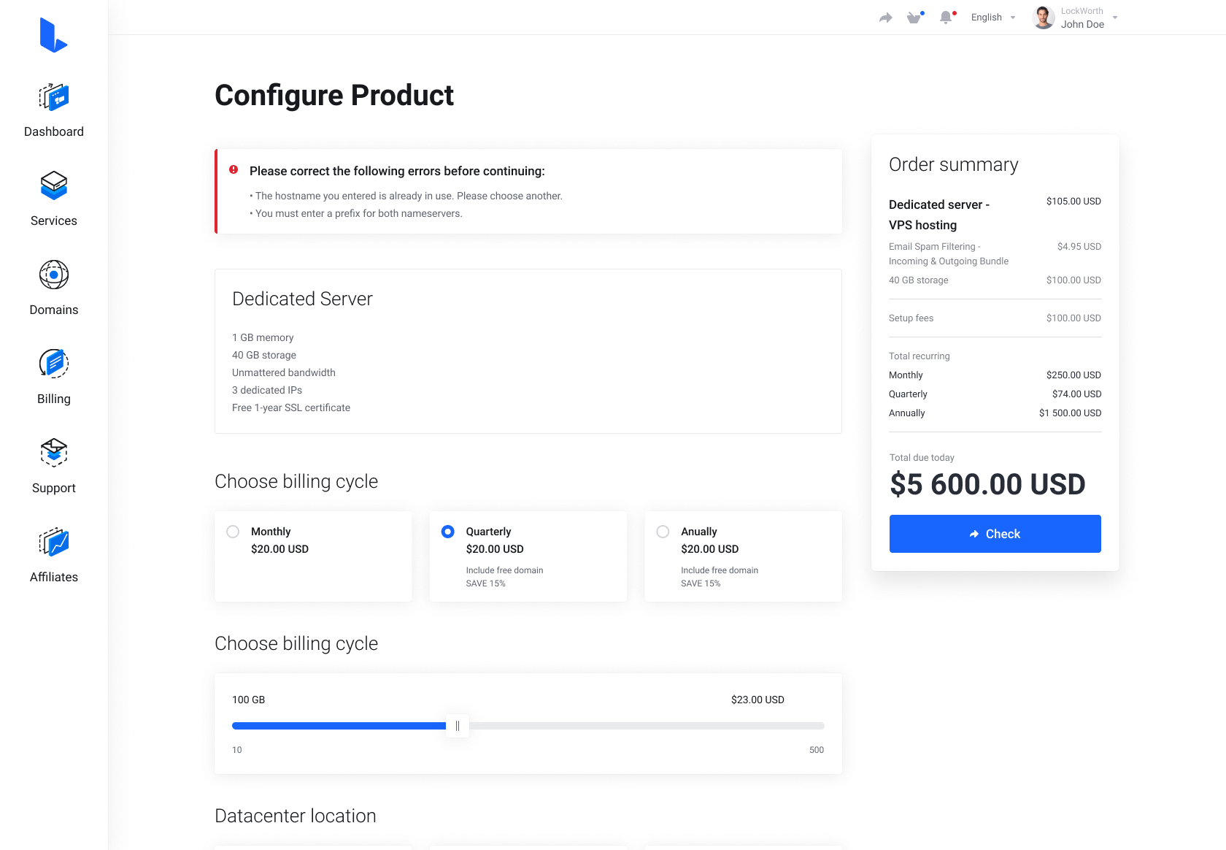
Task: Go to Services menu label
Action: click(54, 221)
